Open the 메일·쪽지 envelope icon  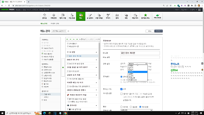coord(135,16)
